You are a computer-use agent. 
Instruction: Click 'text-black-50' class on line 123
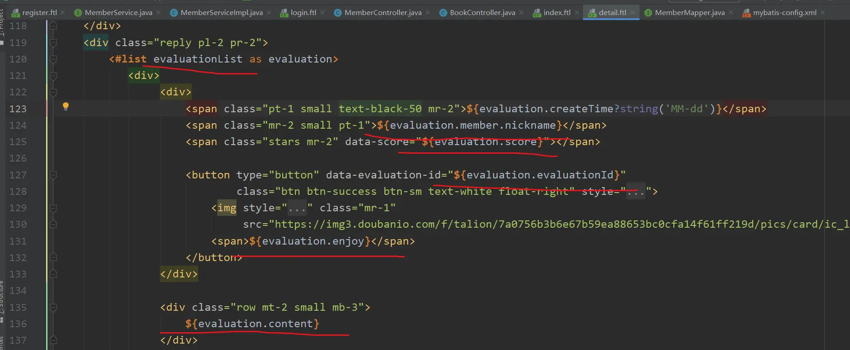(380, 109)
